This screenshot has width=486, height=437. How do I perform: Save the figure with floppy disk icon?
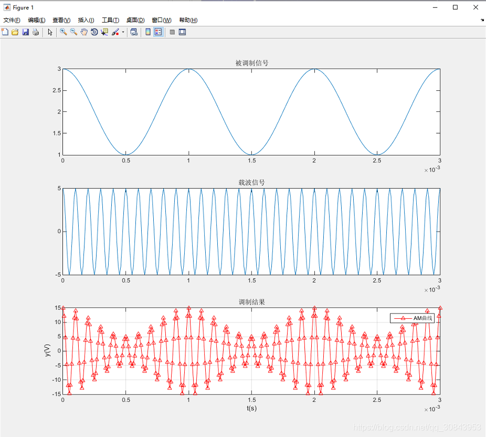25,32
